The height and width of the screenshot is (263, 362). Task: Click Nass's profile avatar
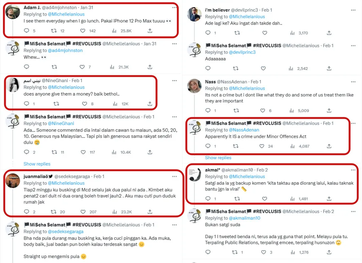[x=194, y=86]
